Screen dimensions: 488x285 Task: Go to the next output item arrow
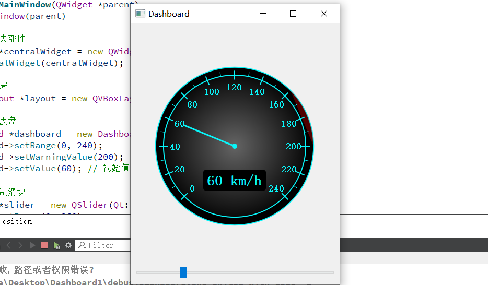20,245
